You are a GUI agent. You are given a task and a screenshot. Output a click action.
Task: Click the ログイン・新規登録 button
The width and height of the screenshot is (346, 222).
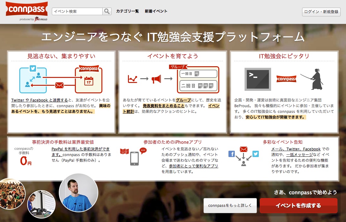[321, 12]
